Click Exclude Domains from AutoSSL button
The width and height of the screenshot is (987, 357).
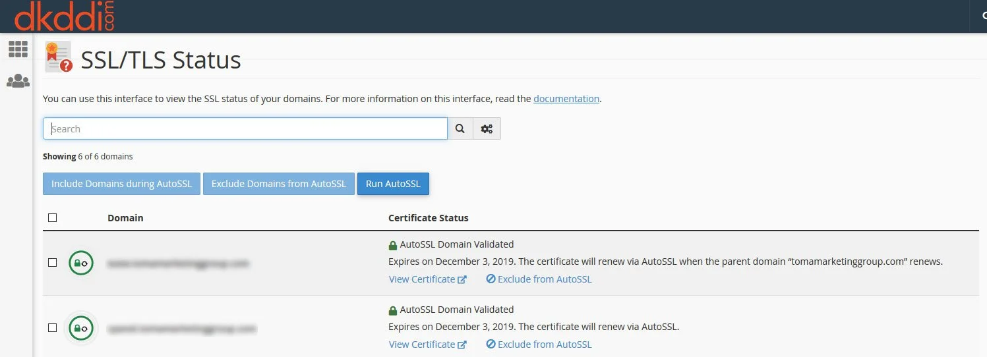click(278, 184)
